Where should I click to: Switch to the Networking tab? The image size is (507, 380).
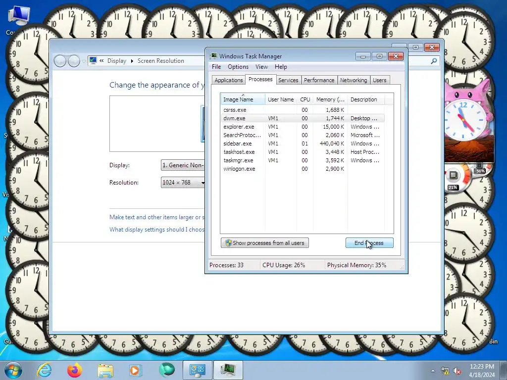click(x=354, y=80)
